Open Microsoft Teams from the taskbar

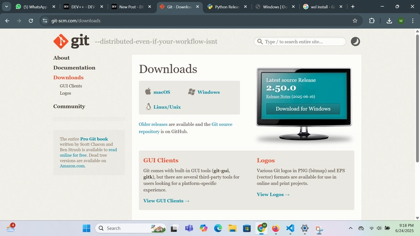[x=189, y=228]
